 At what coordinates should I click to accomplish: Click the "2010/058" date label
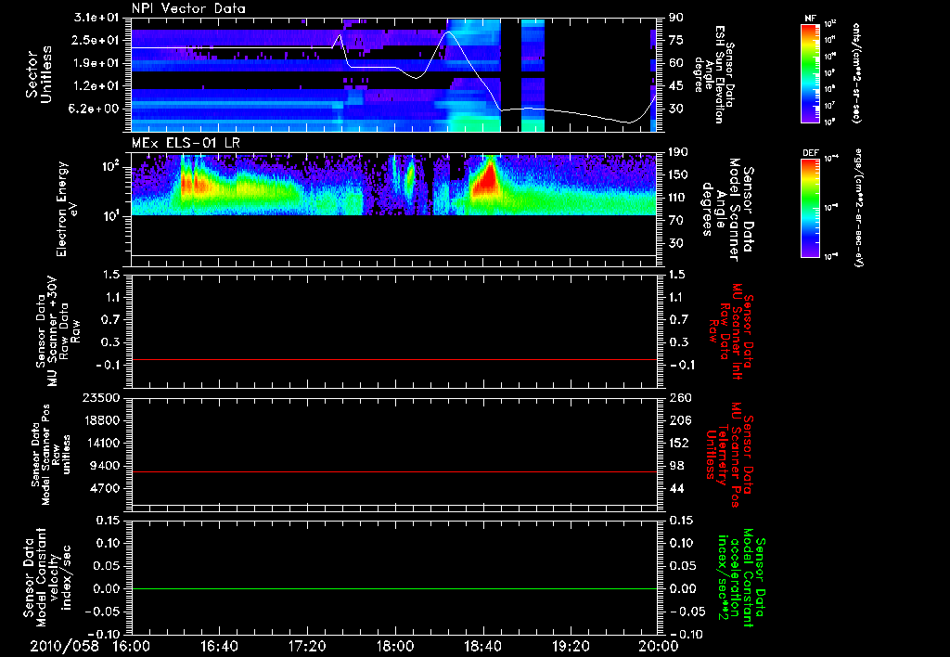click(64, 646)
